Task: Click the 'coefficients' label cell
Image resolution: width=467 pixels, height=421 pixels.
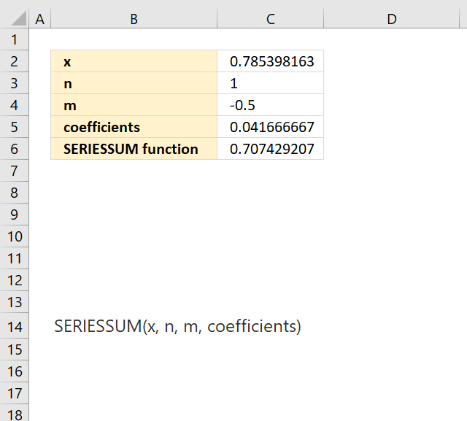Action: click(134, 127)
